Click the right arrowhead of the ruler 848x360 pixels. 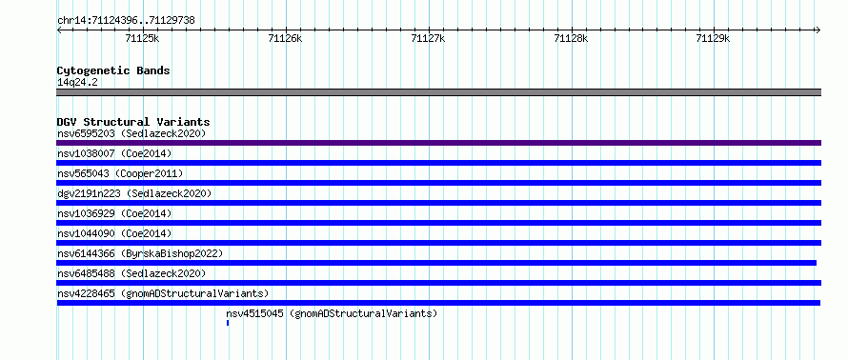[x=818, y=30]
